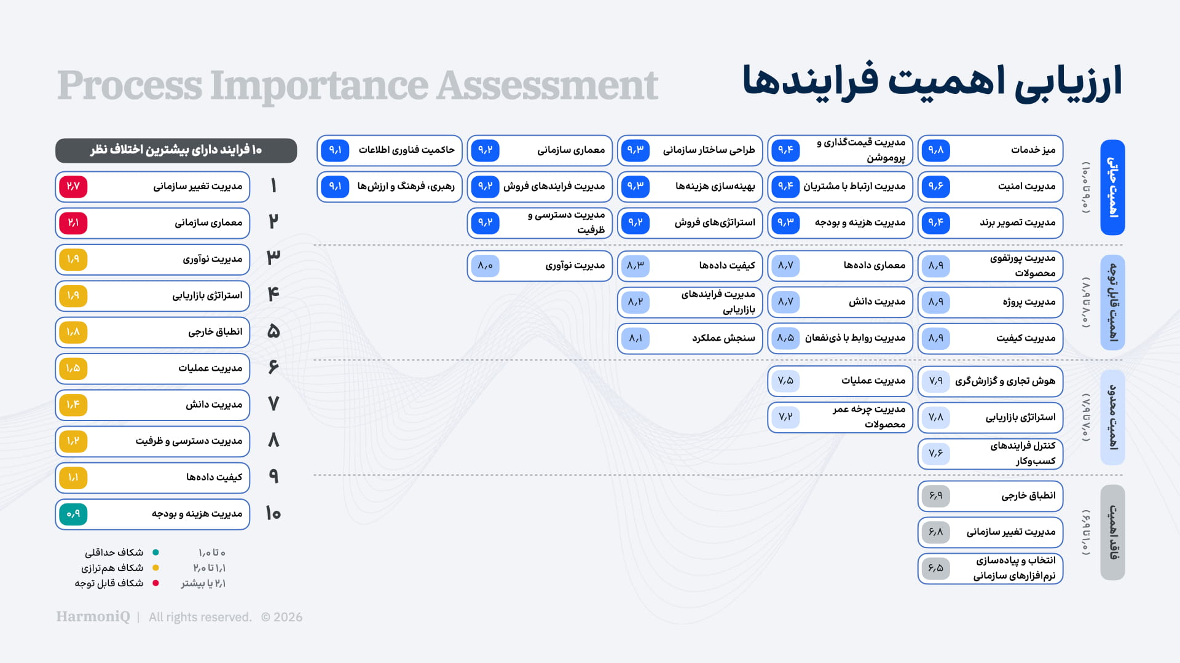The width and height of the screenshot is (1180, 663).
Task: Click the 8.0 score badge of مدیریت نوآوری
Action: tap(485, 266)
